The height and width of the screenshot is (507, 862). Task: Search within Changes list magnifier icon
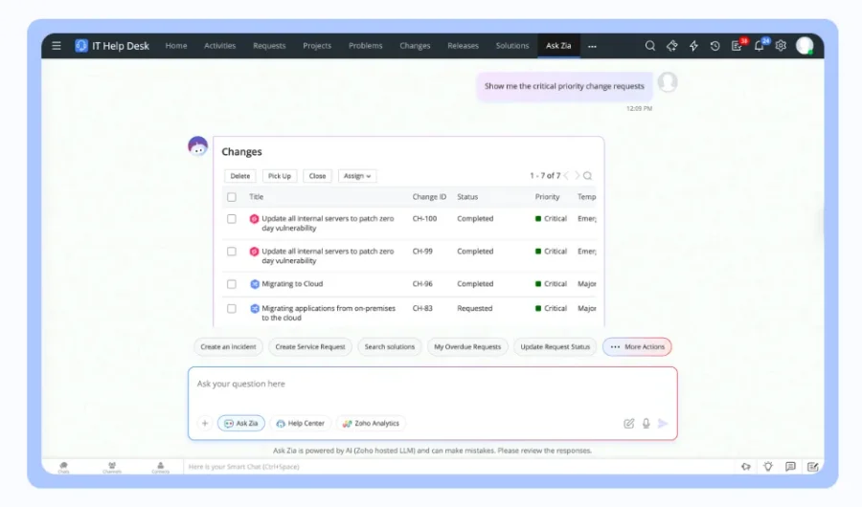point(588,176)
